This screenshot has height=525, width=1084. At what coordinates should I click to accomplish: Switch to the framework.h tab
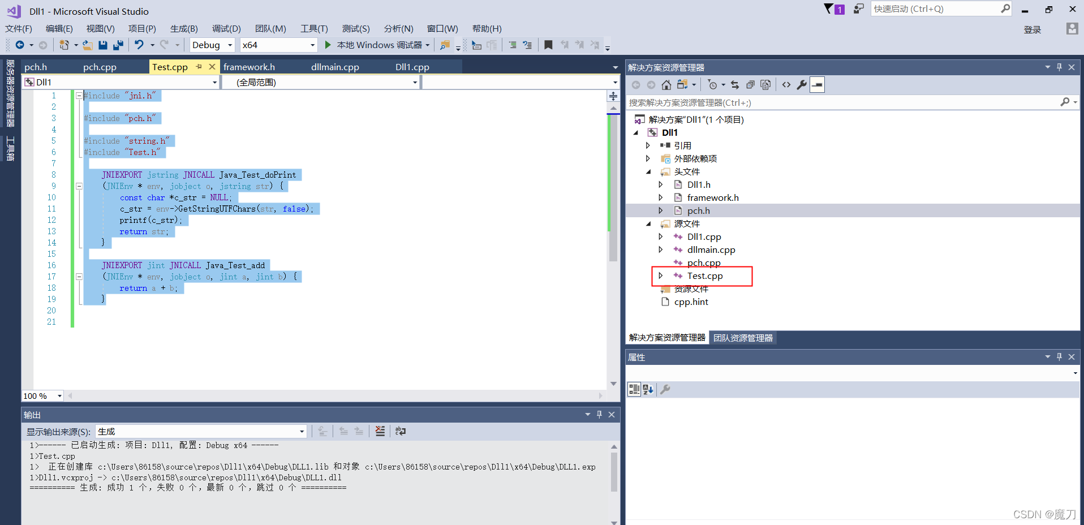pos(249,66)
